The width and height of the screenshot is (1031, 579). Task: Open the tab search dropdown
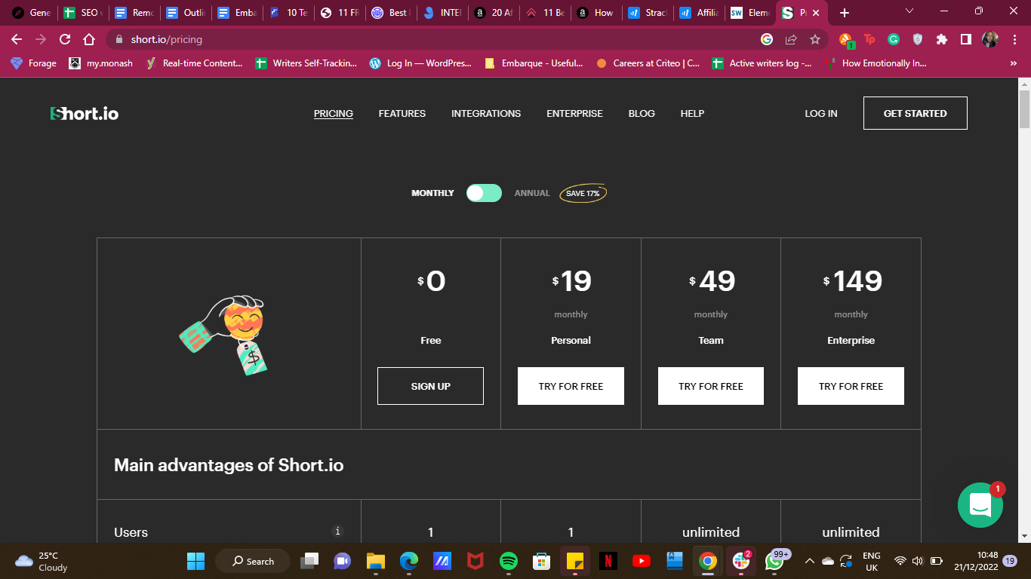click(x=909, y=11)
